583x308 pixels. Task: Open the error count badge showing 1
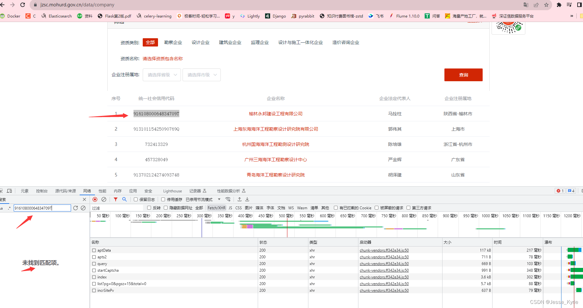[x=560, y=191]
